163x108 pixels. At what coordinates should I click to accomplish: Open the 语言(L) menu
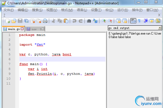82,10
